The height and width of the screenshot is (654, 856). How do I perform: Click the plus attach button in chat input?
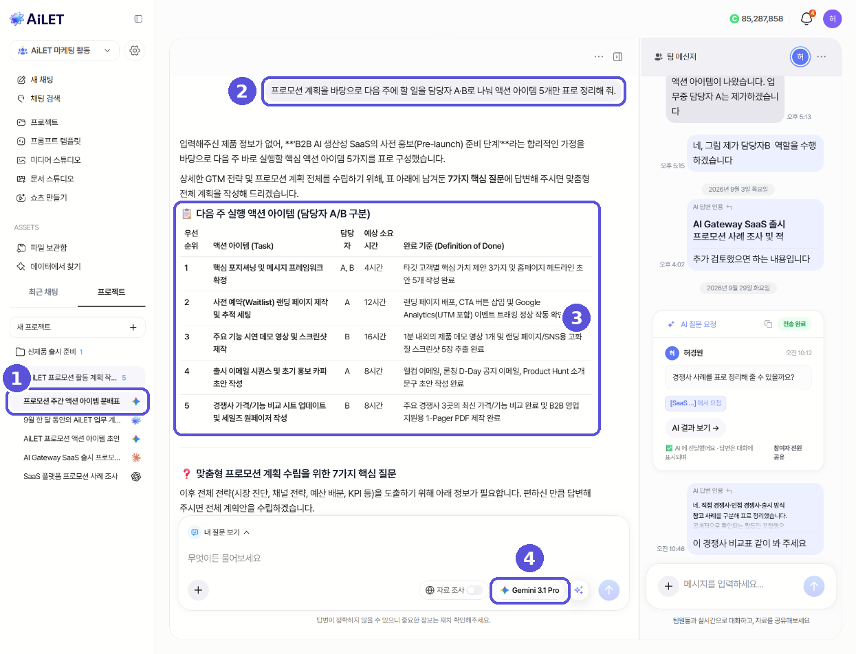coord(198,589)
